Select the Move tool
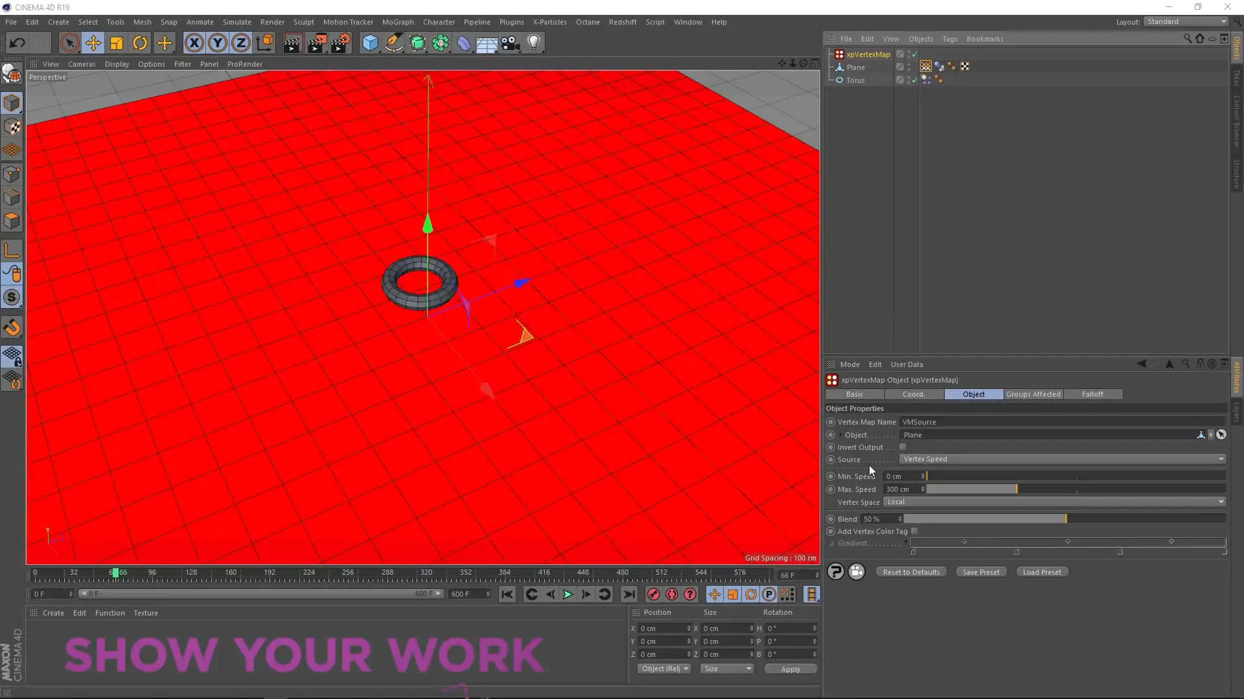Screen dimensions: 1244x699 point(93,43)
